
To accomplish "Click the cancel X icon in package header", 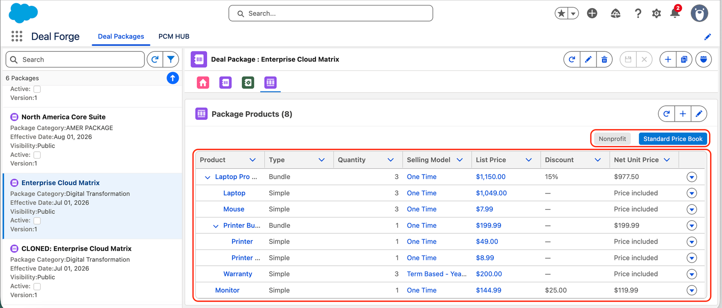I will tap(644, 59).
